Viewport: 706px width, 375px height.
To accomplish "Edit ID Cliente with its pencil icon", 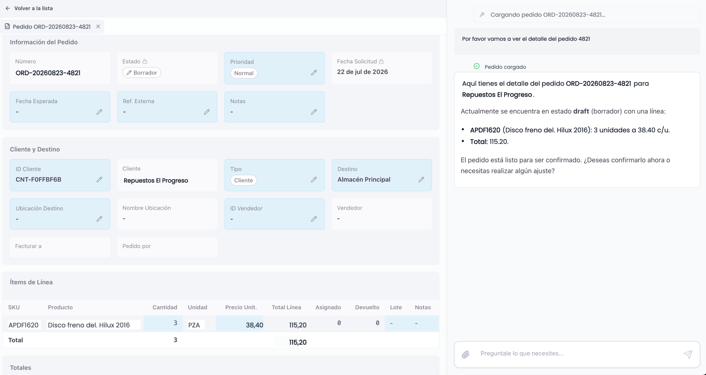I will [x=99, y=179].
